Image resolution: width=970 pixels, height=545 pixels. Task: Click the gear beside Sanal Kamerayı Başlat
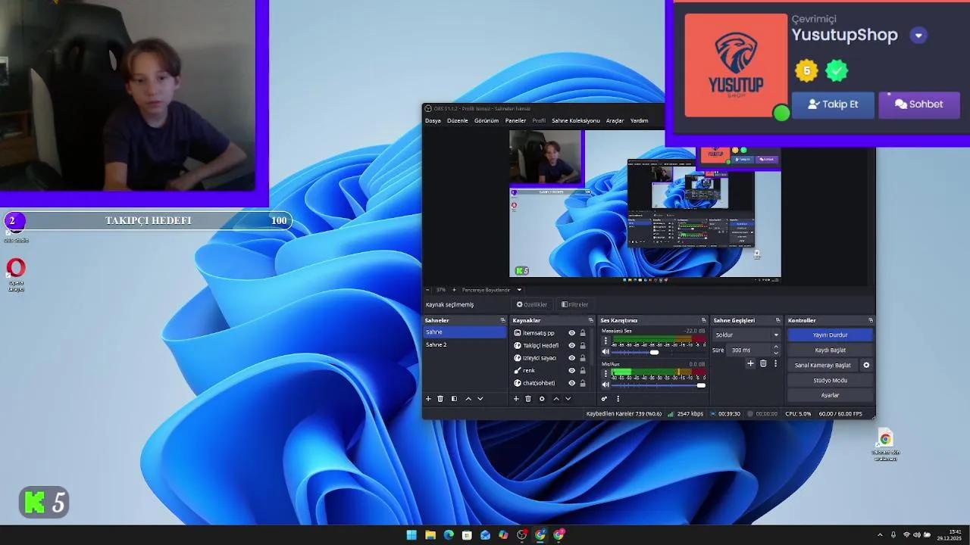pyautogui.click(x=866, y=365)
